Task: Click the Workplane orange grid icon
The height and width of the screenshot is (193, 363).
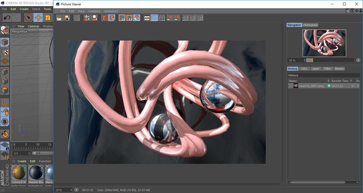Action: coord(5,61)
